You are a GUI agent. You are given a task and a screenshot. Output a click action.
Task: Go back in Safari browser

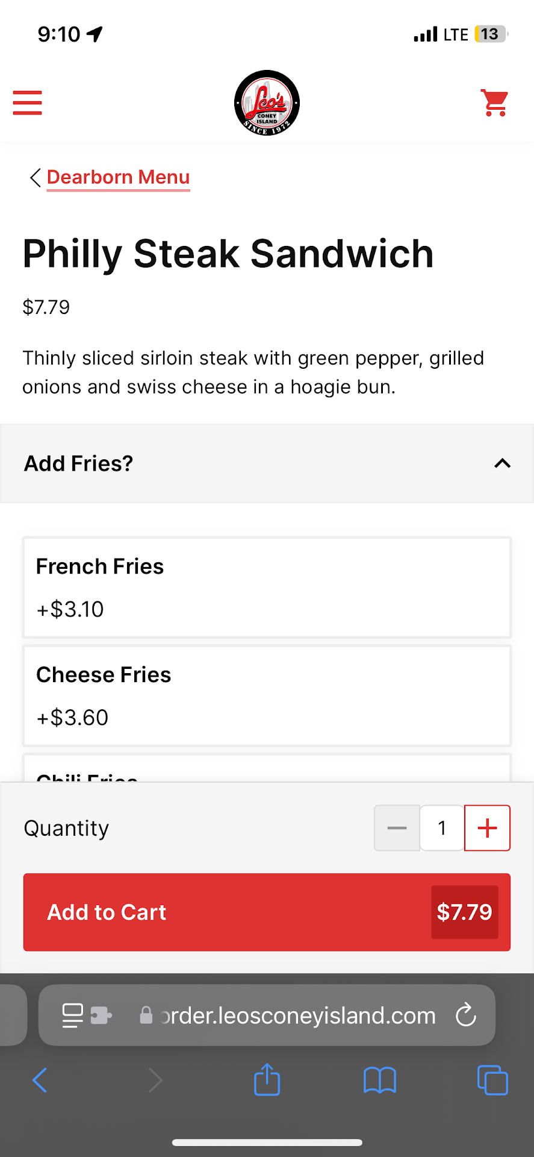[x=40, y=1079]
